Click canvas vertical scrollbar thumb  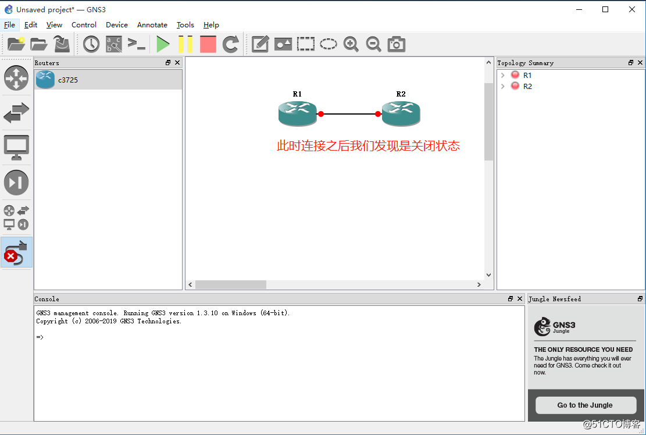tap(488, 122)
